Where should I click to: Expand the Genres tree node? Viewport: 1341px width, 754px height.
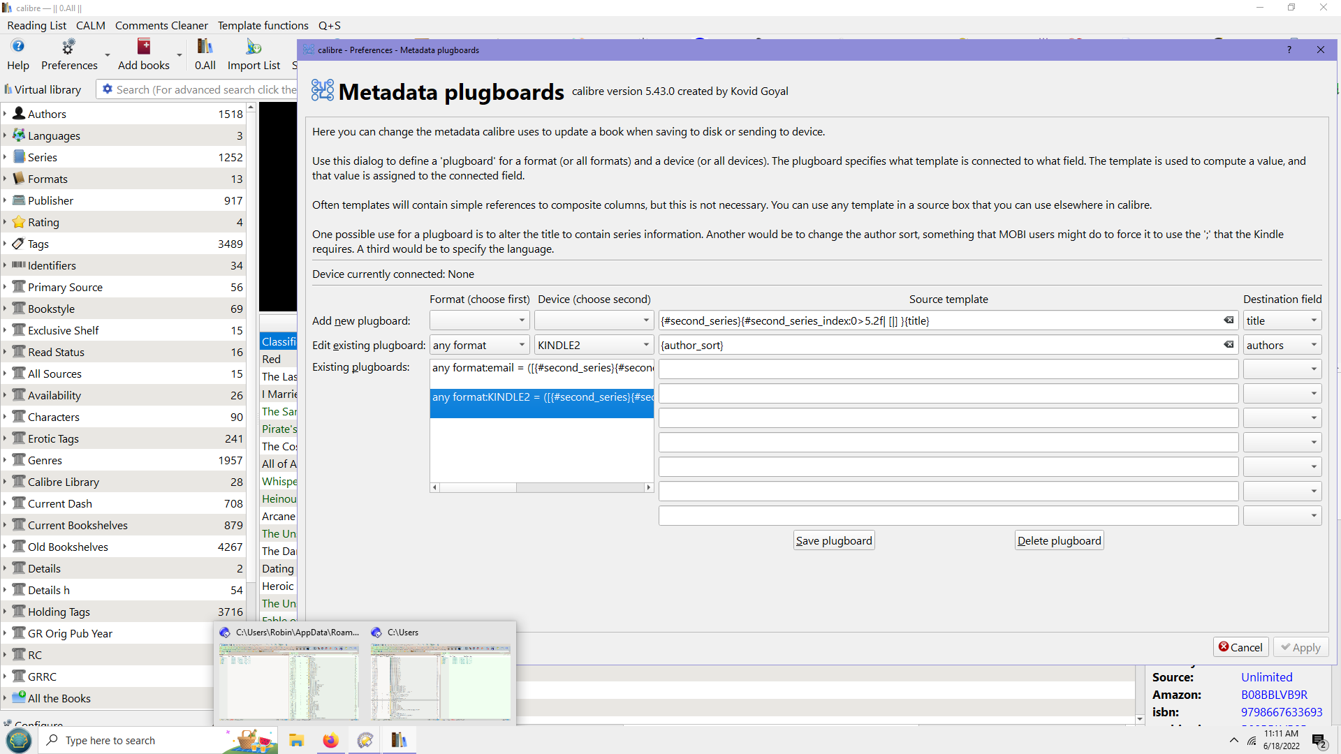5,459
